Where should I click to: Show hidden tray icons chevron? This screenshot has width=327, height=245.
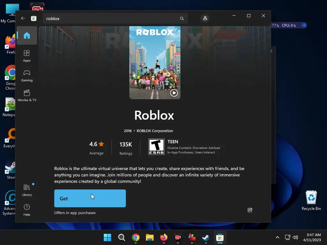coord(278,237)
